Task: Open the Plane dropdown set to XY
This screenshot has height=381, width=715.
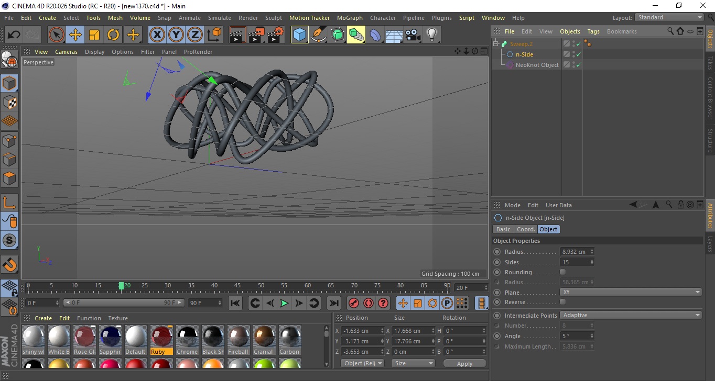Action: (x=631, y=292)
